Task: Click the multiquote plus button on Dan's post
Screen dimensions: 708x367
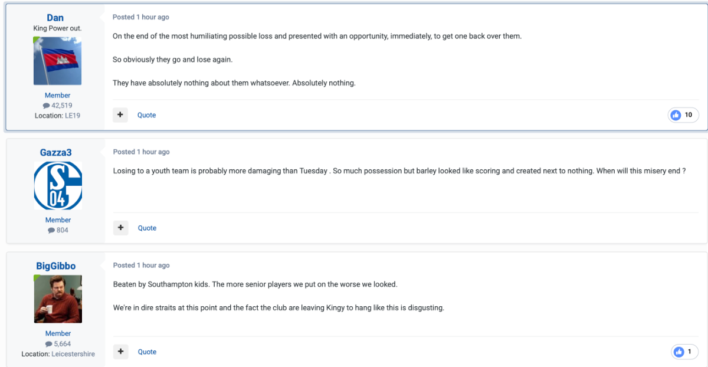Action: click(120, 115)
